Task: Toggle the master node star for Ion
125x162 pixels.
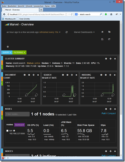Action: 14,131
